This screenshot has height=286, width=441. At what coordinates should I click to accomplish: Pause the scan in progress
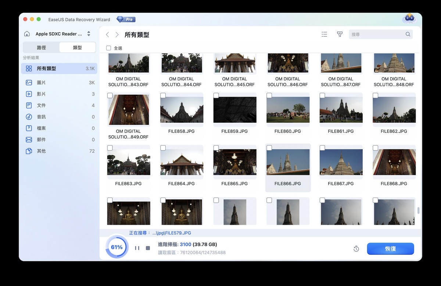(x=137, y=248)
